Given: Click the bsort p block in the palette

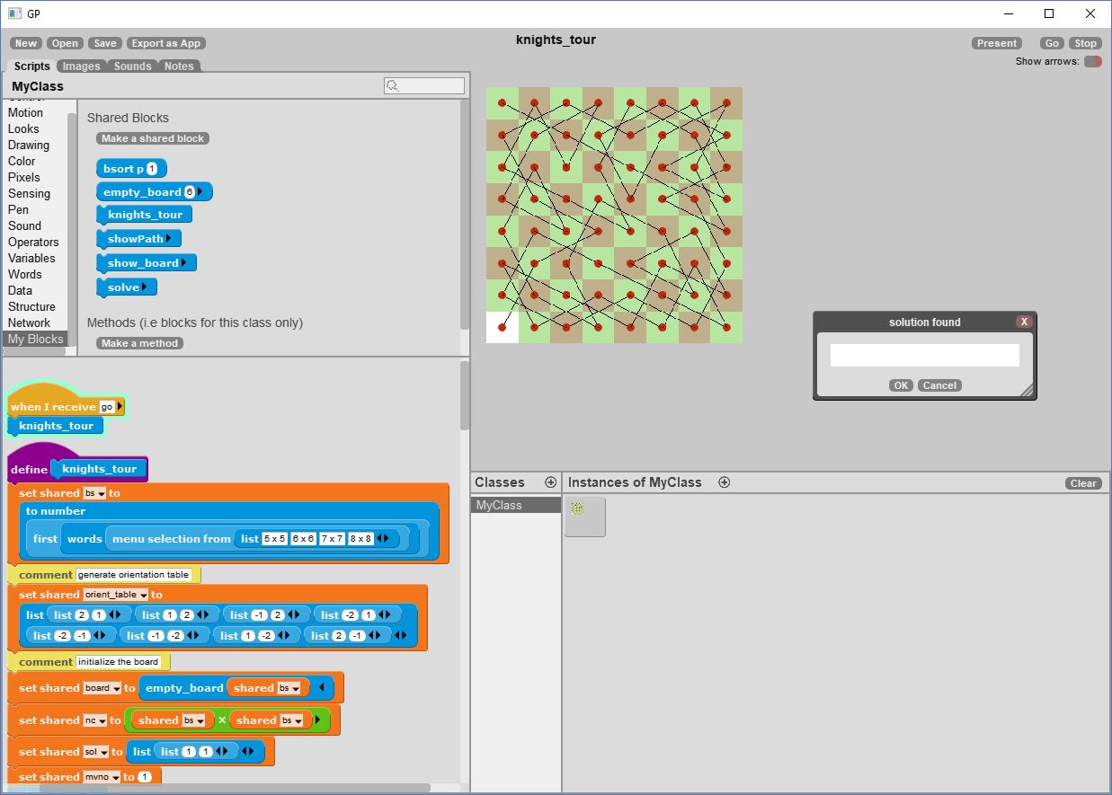Looking at the screenshot, I should click(131, 169).
